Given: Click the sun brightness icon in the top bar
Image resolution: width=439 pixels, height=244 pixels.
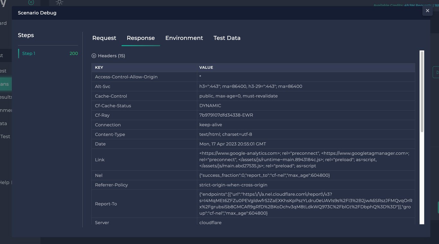Looking at the screenshot, I should coord(59,2).
